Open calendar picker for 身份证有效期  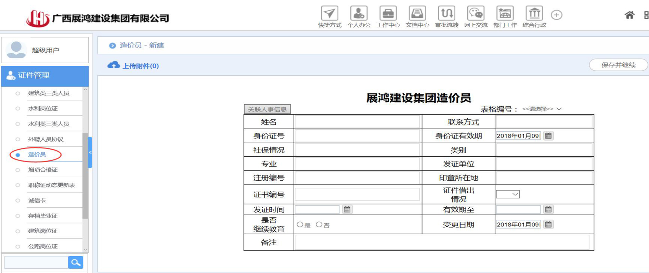(x=548, y=136)
